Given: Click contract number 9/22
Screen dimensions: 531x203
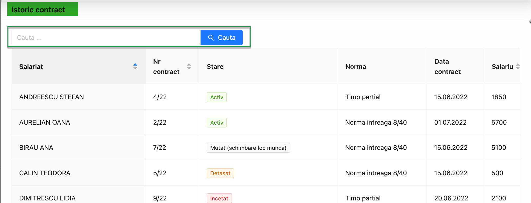Looking at the screenshot, I should click(160, 198).
